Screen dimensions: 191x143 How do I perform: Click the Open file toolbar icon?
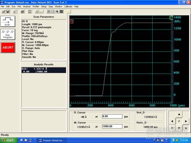[4, 11]
